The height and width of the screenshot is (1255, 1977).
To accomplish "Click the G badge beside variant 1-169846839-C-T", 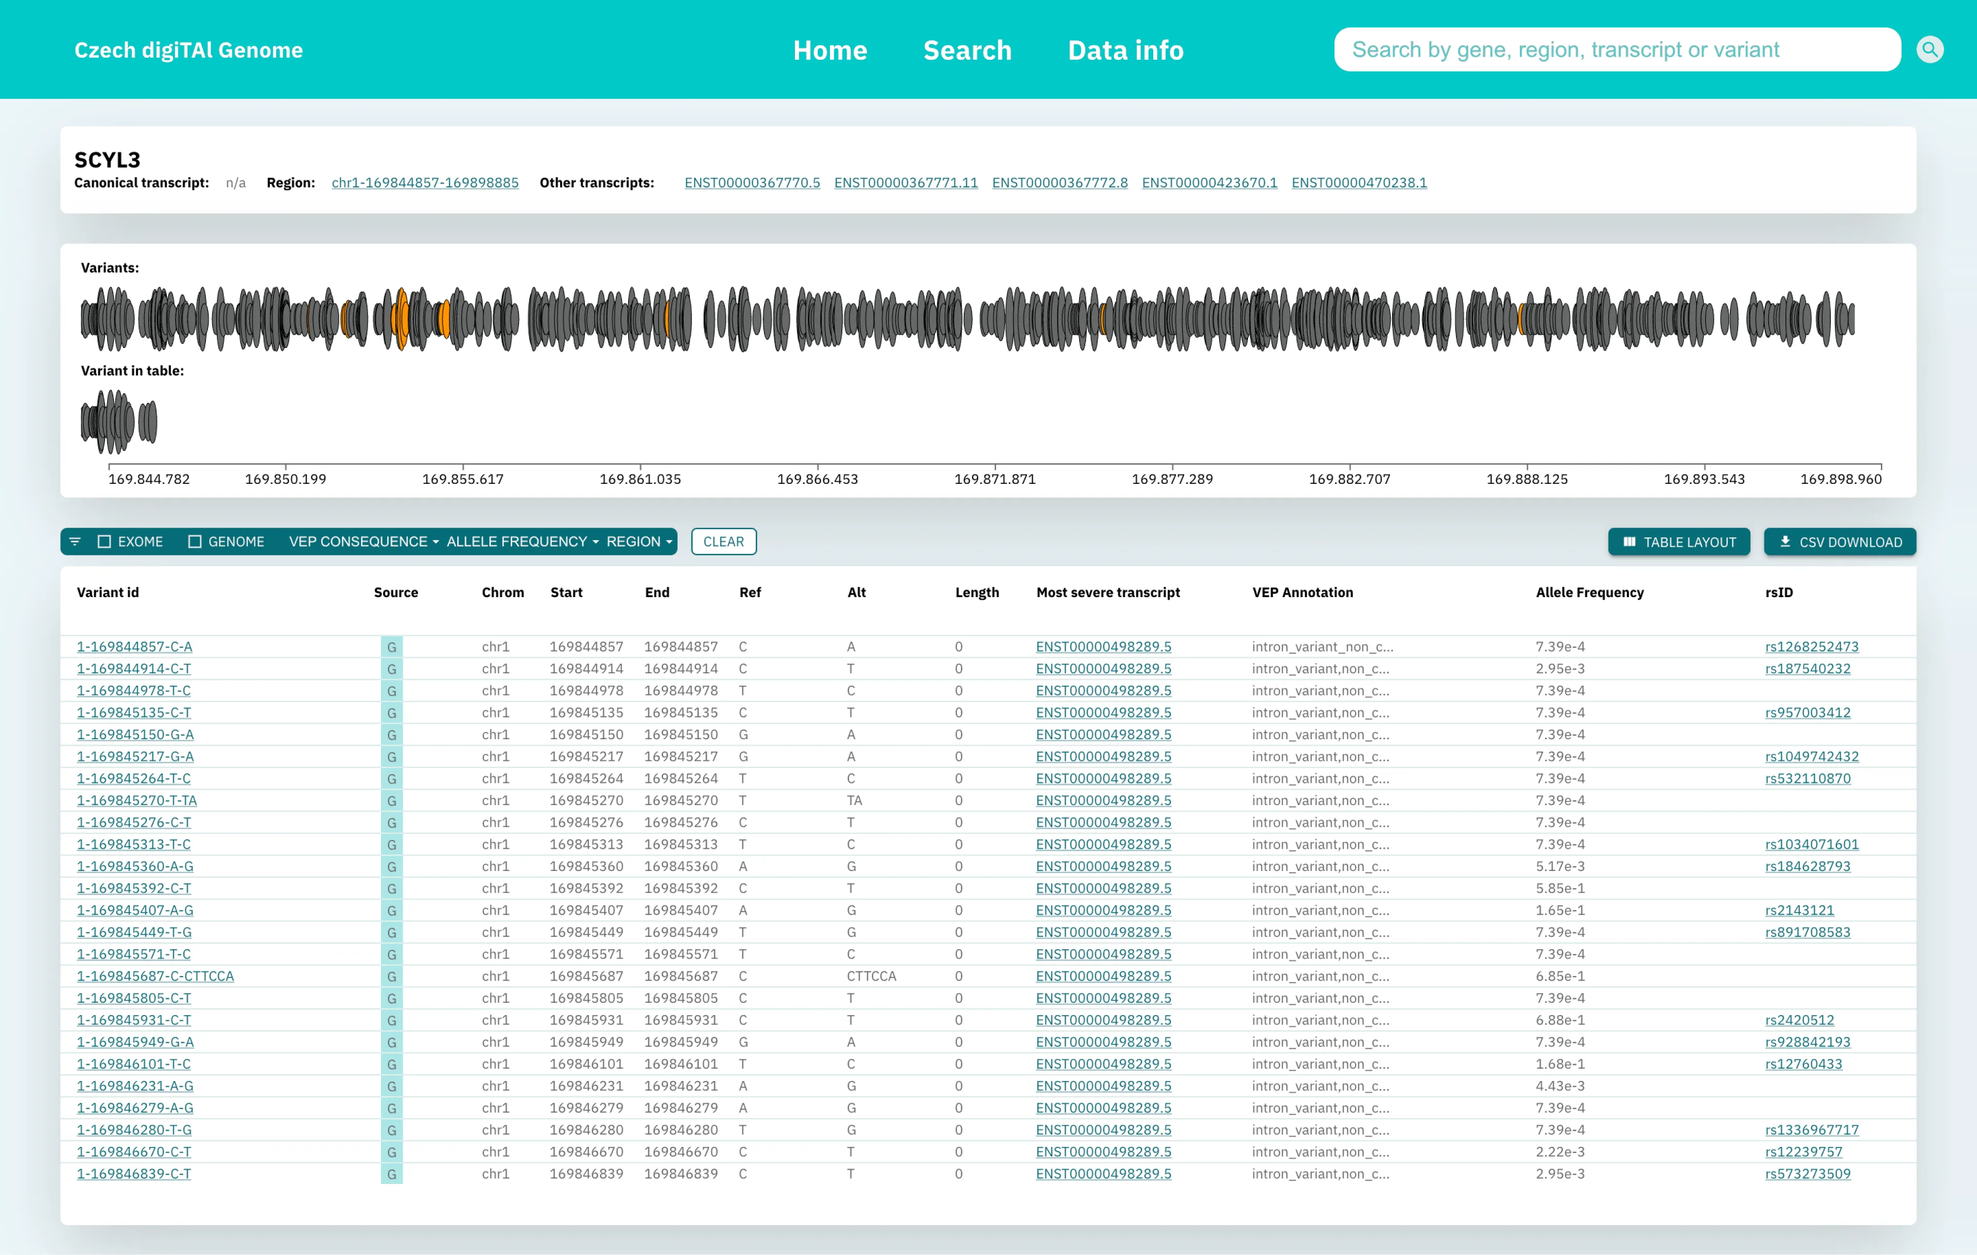I will tap(392, 1174).
